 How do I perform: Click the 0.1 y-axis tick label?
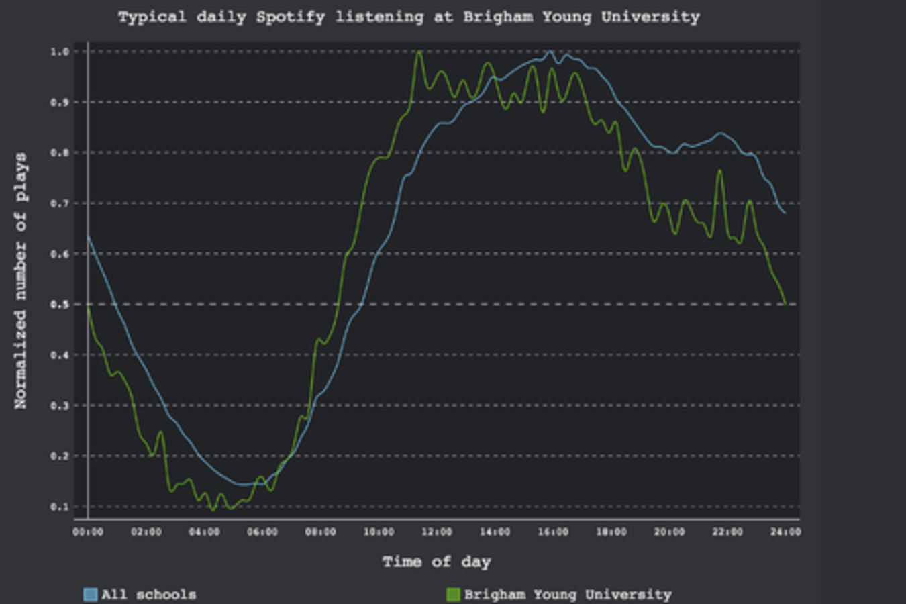pos(60,507)
